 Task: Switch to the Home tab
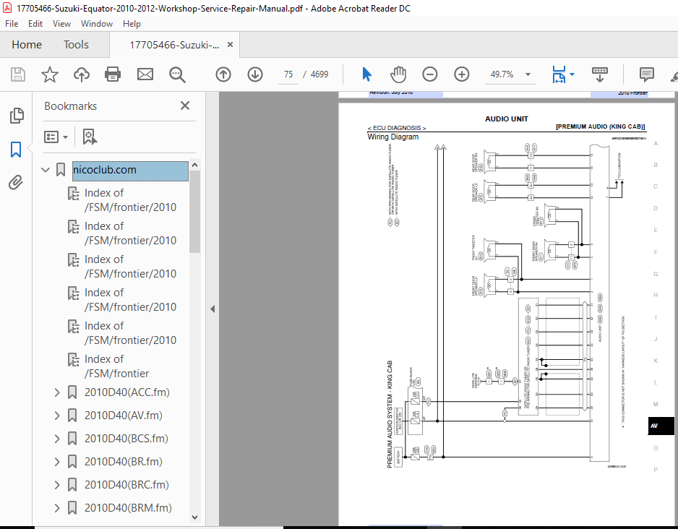point(27,45)
